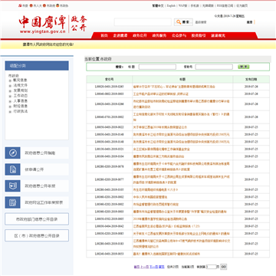Open the WAP版 link

182,5
